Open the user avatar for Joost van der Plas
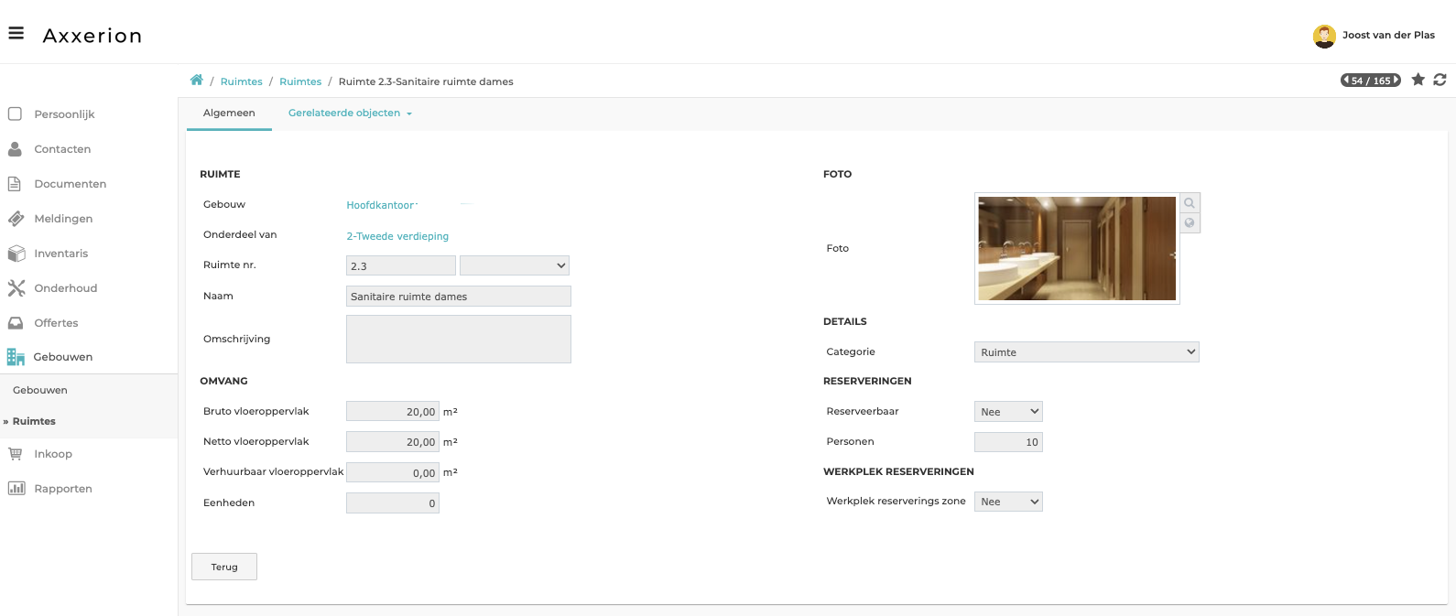Screen dimensions: 1456x616 tap(1323, 36)
